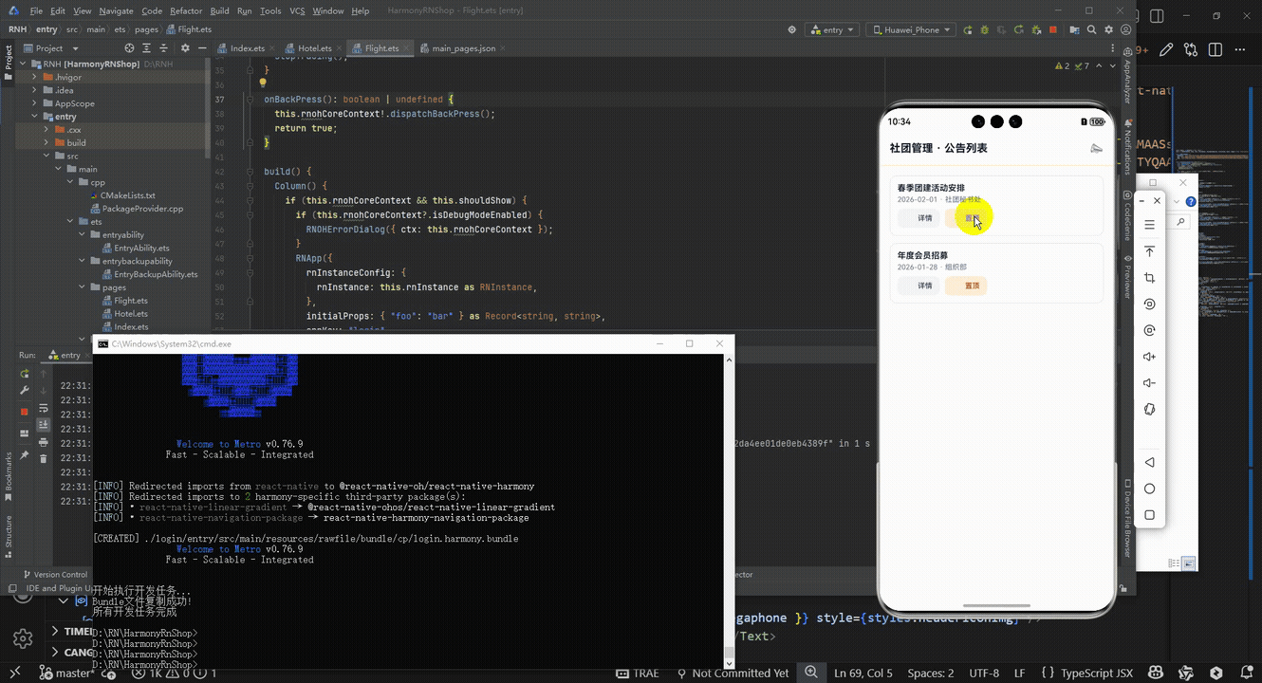Screen dimensions: 1262x683
Task: Click emulator volume up icon
Action: point(1149,357)
